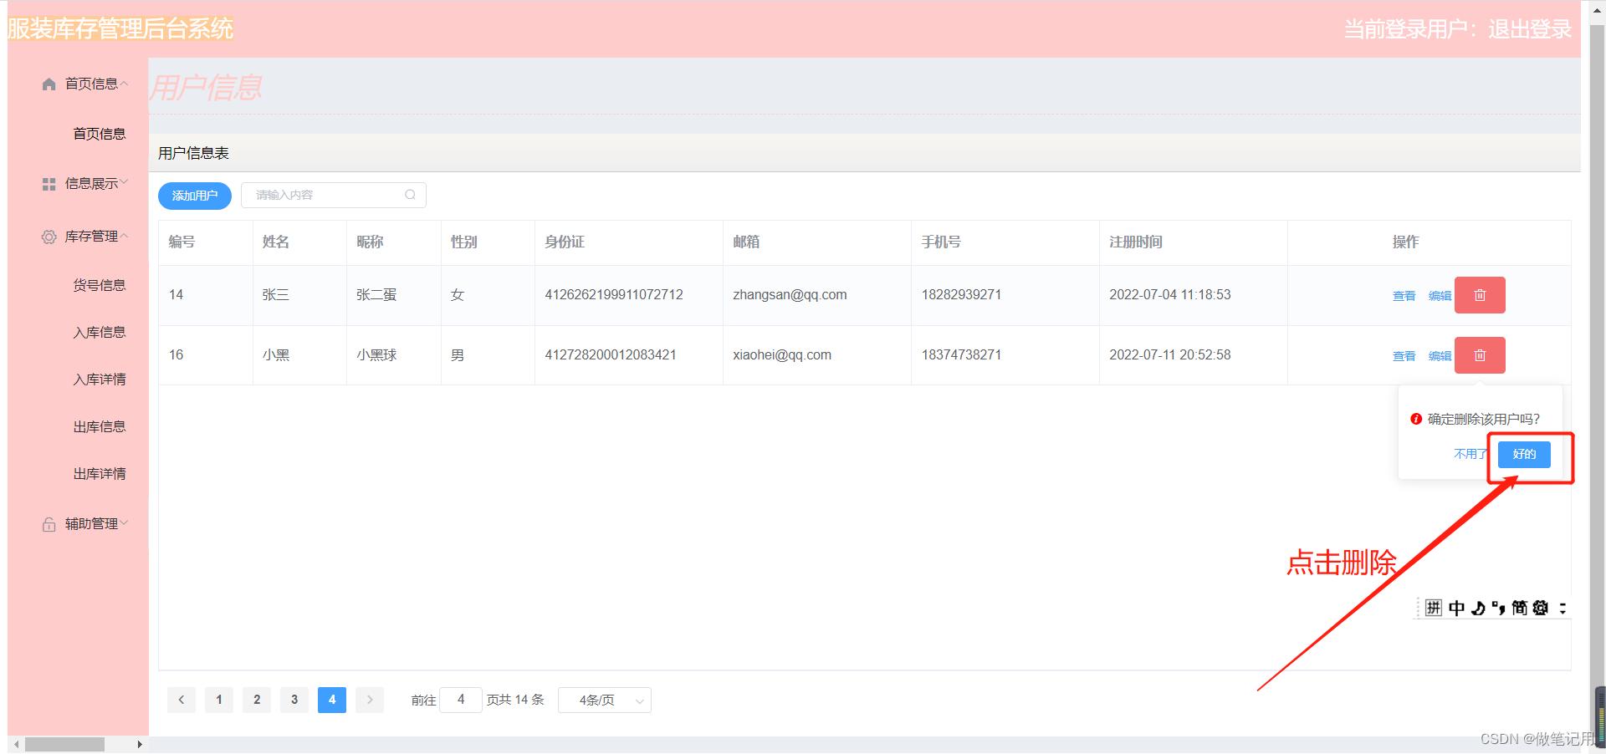Click the scrollbar left arrow at bottom
The height and width of the screenshot is (754, 1606).
[17, 744]
